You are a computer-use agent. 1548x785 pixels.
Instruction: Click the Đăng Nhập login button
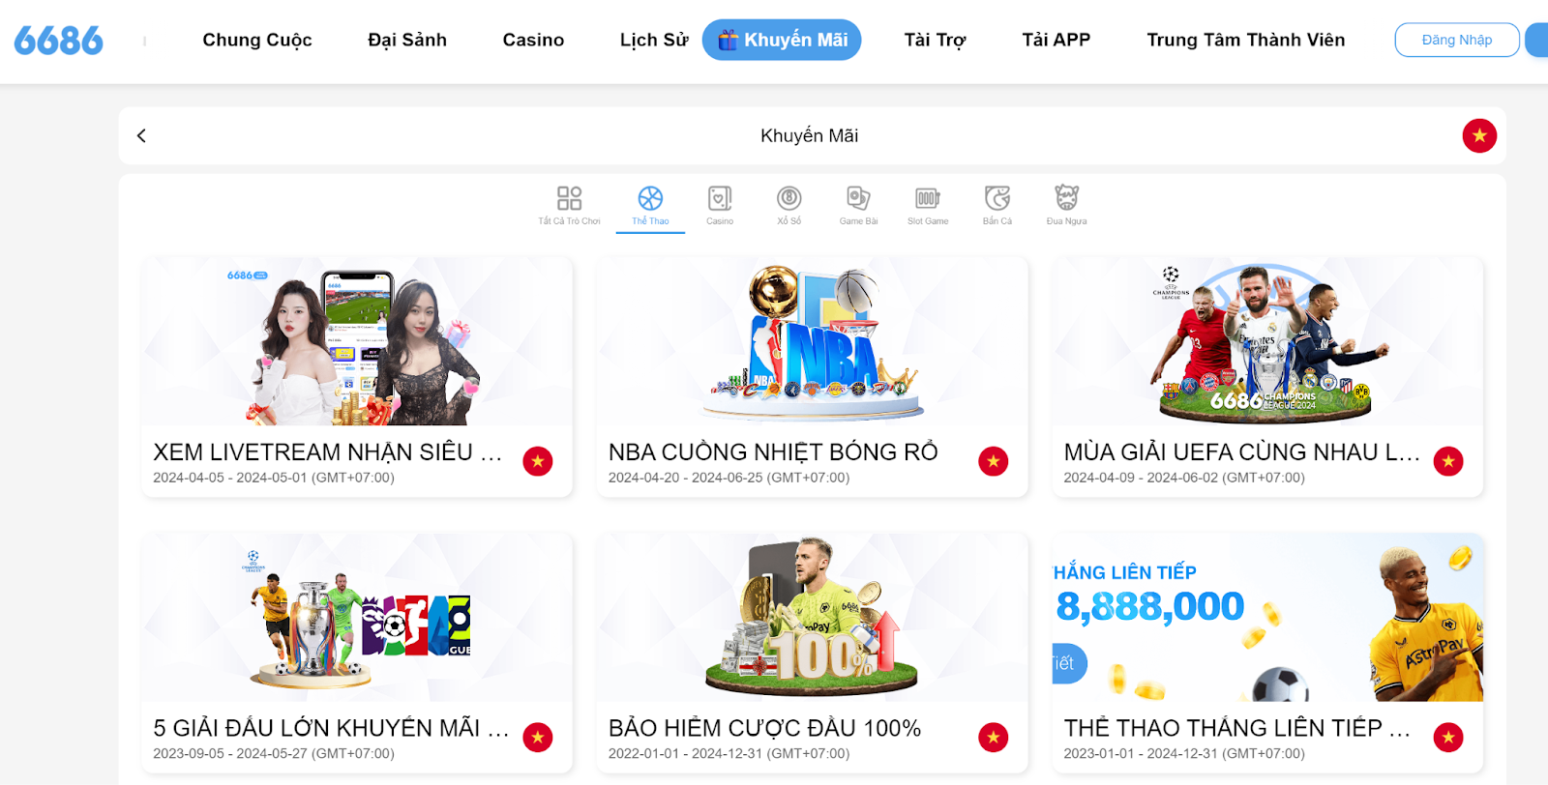1457,40
